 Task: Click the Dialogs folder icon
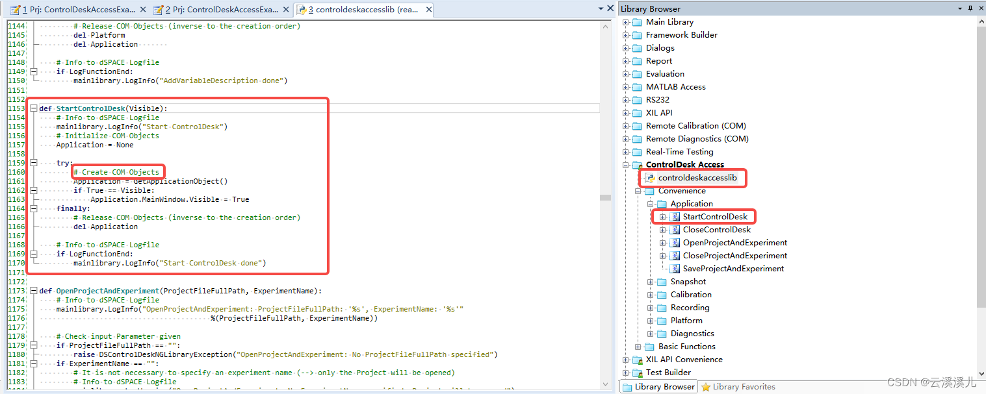(x=638, y=48)
